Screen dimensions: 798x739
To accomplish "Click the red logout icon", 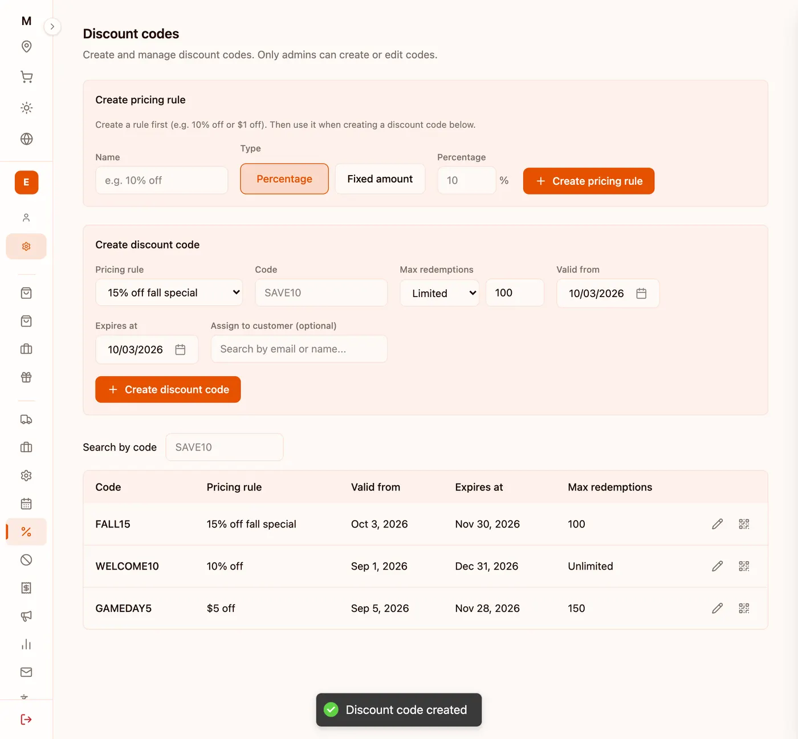I will point(26,720).
